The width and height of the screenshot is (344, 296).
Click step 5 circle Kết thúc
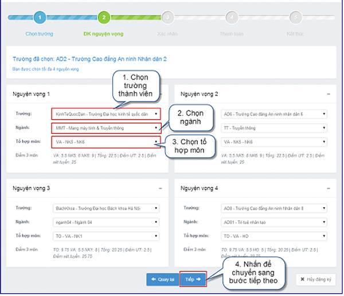[296, 18]
